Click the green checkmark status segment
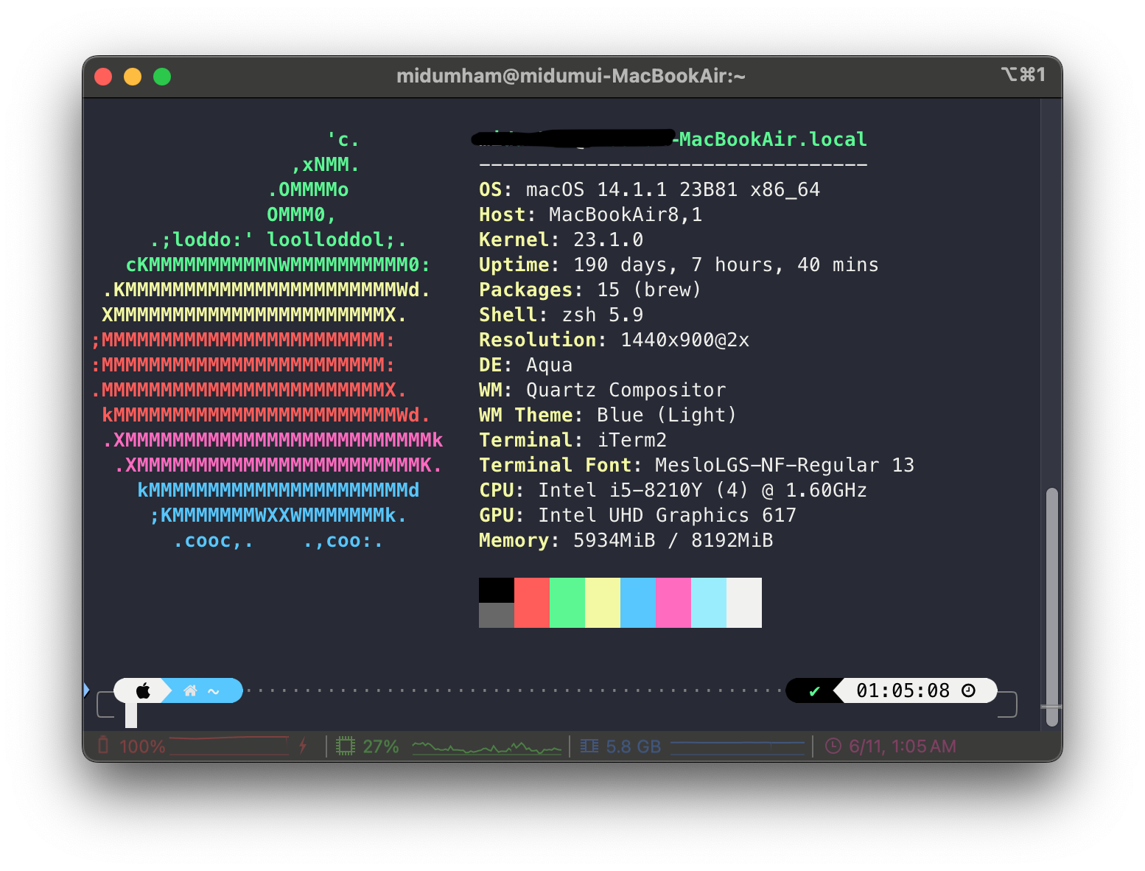1145x871 pixels. [814, 690]
